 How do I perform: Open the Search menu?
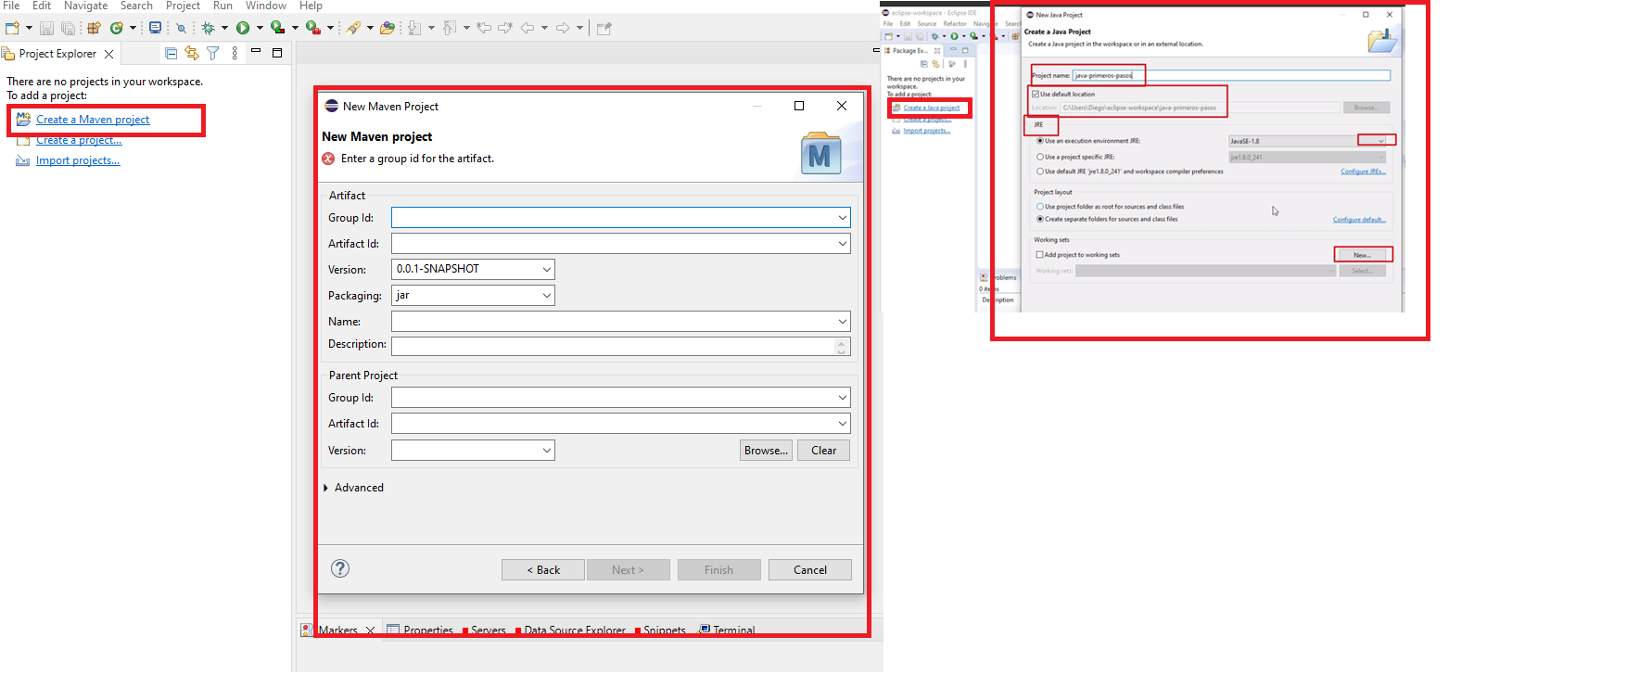click(136, 6)
